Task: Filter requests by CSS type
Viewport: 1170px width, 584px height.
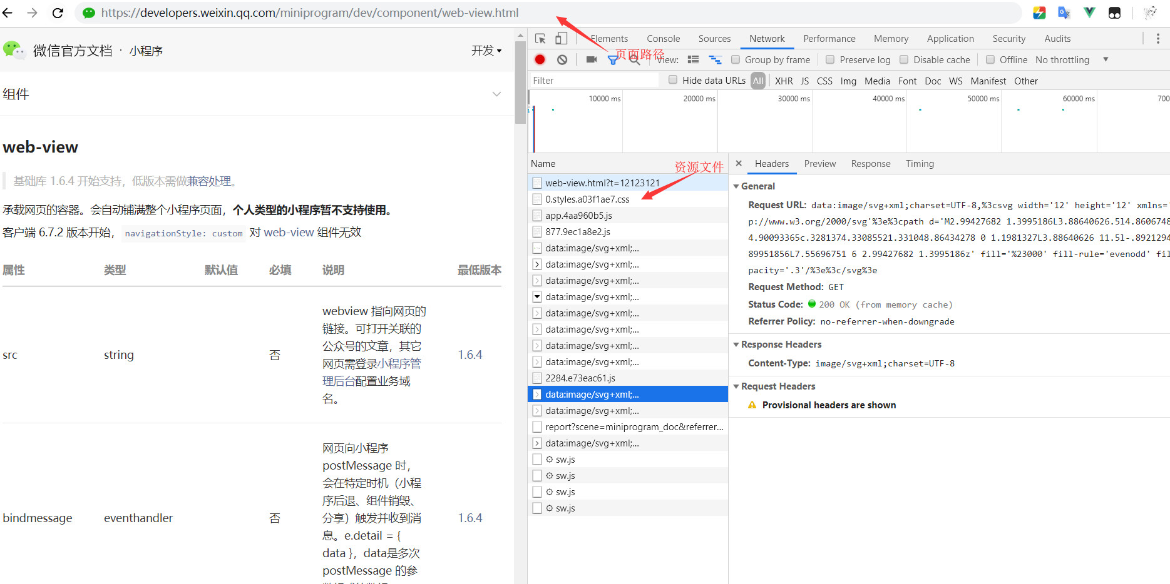Action: click(x=824, y=81)
